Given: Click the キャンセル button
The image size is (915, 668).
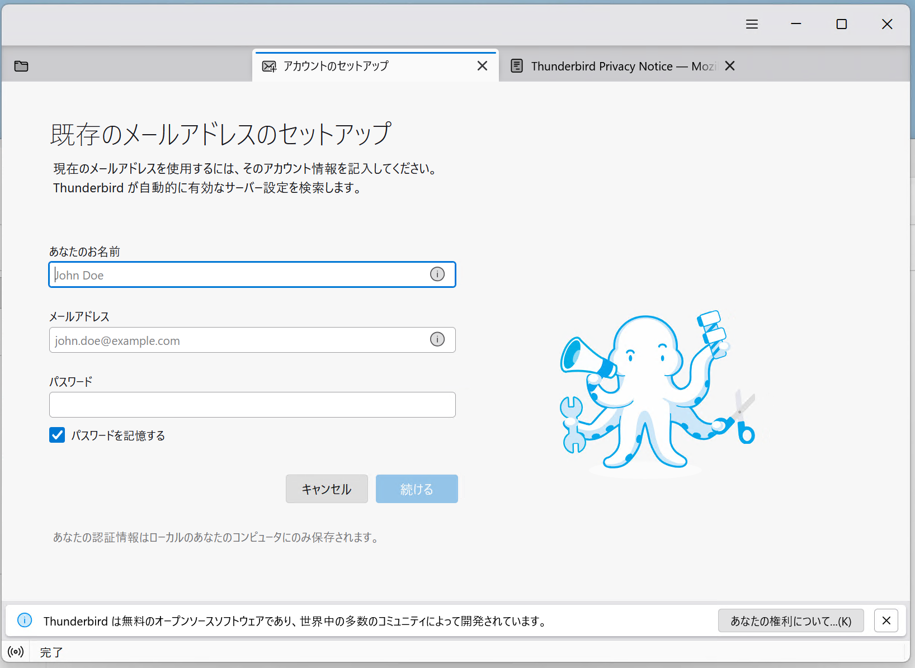Looking at the screenshot, I should pos(327,489).
